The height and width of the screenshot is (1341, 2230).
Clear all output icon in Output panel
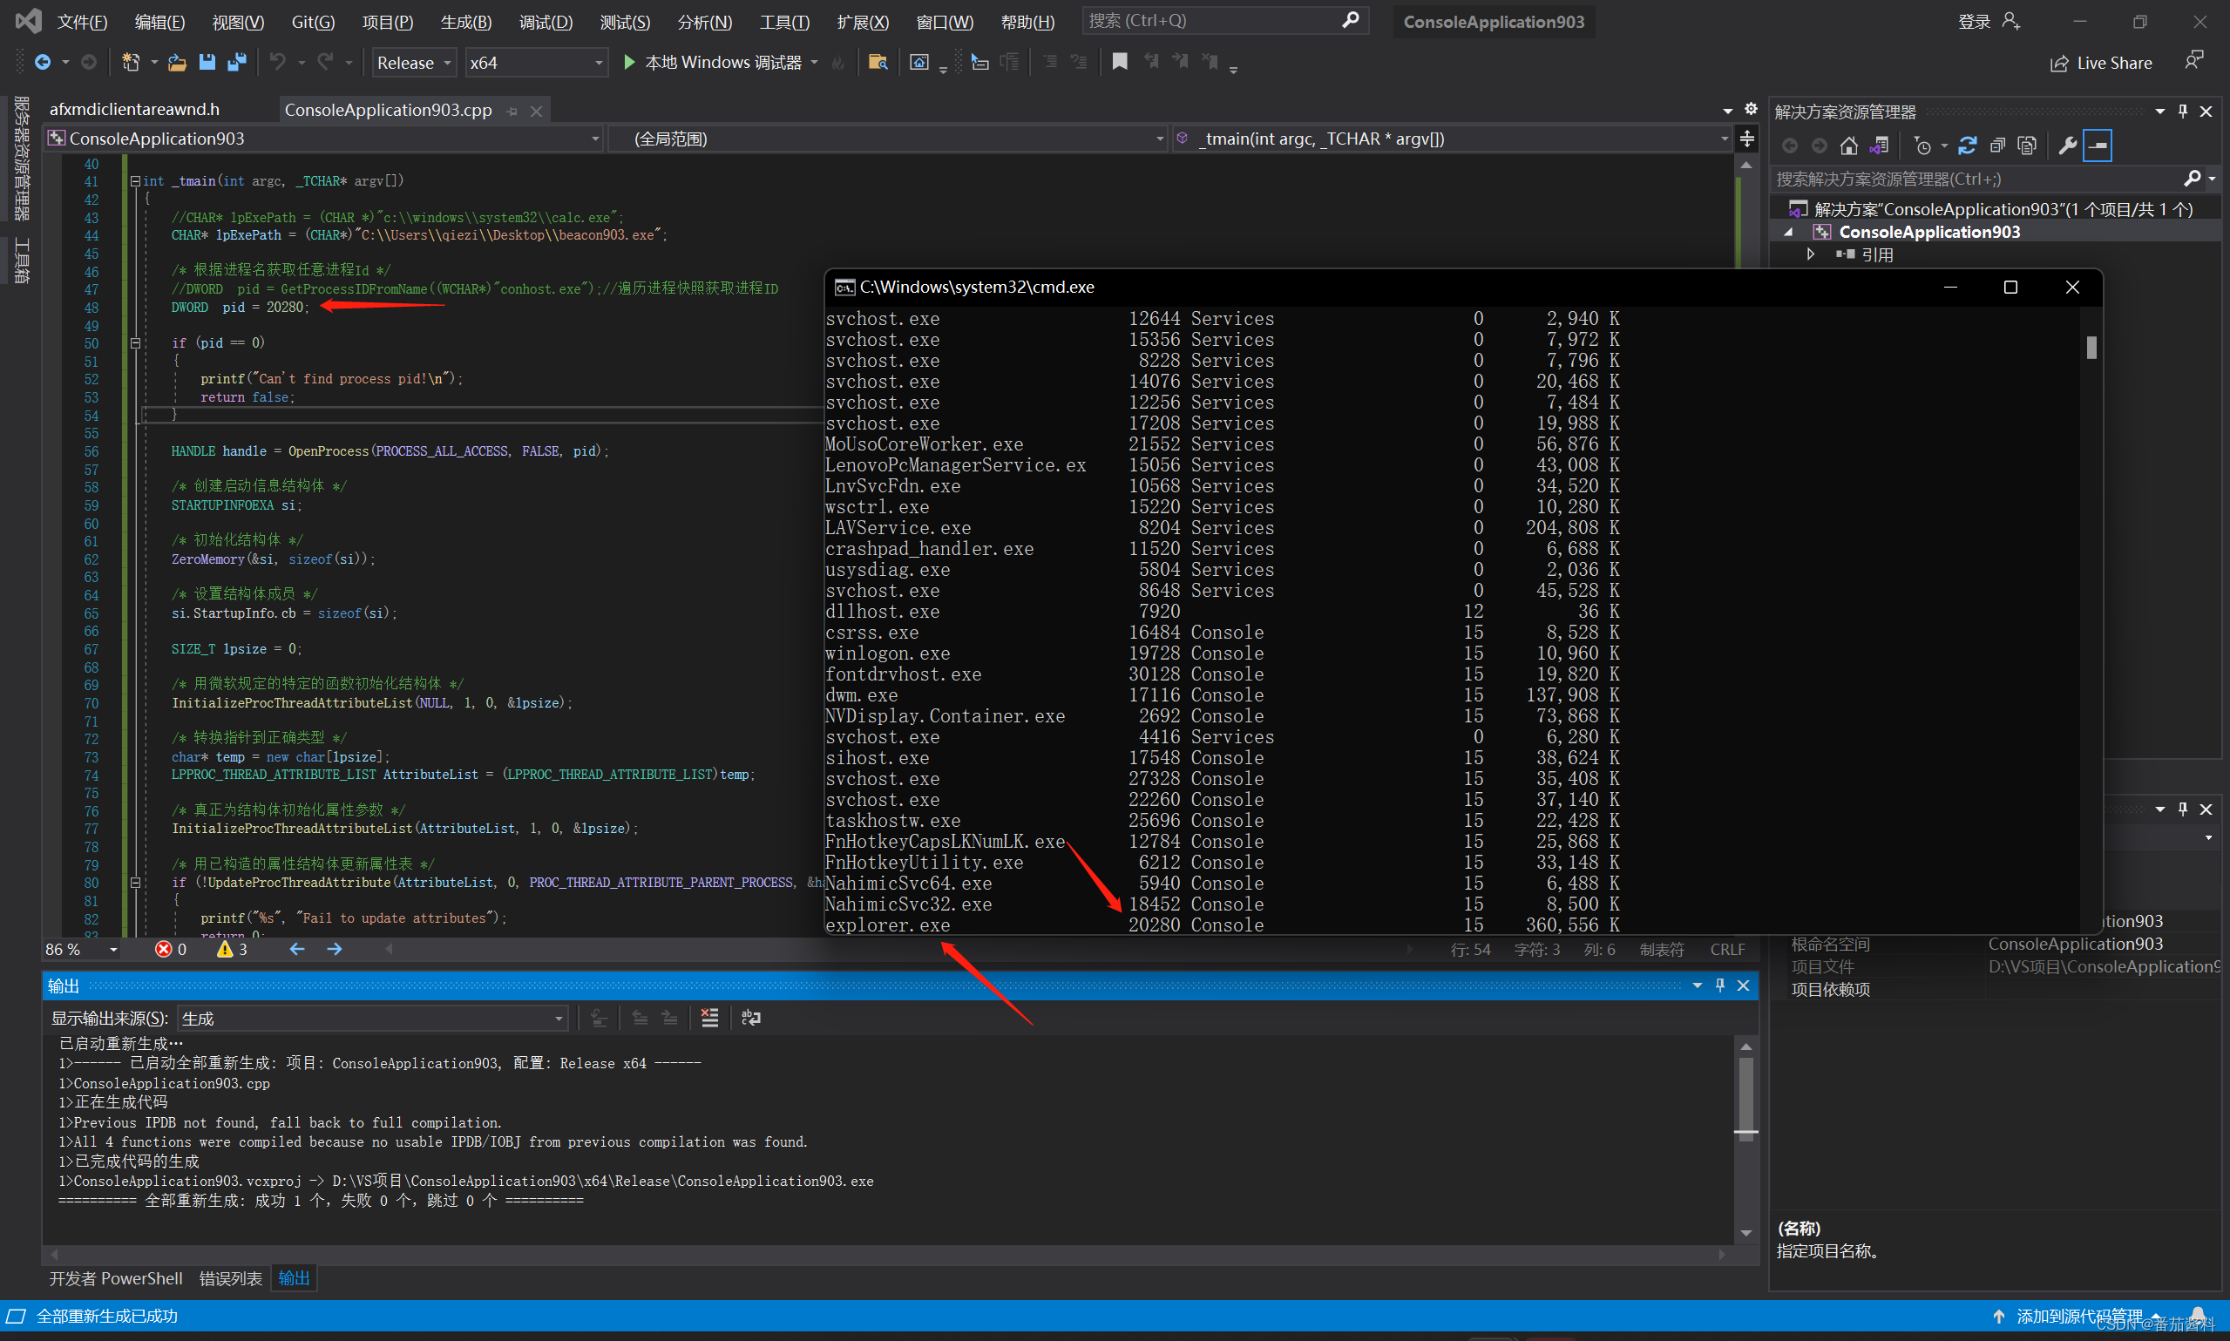(x=710, y=1019)
